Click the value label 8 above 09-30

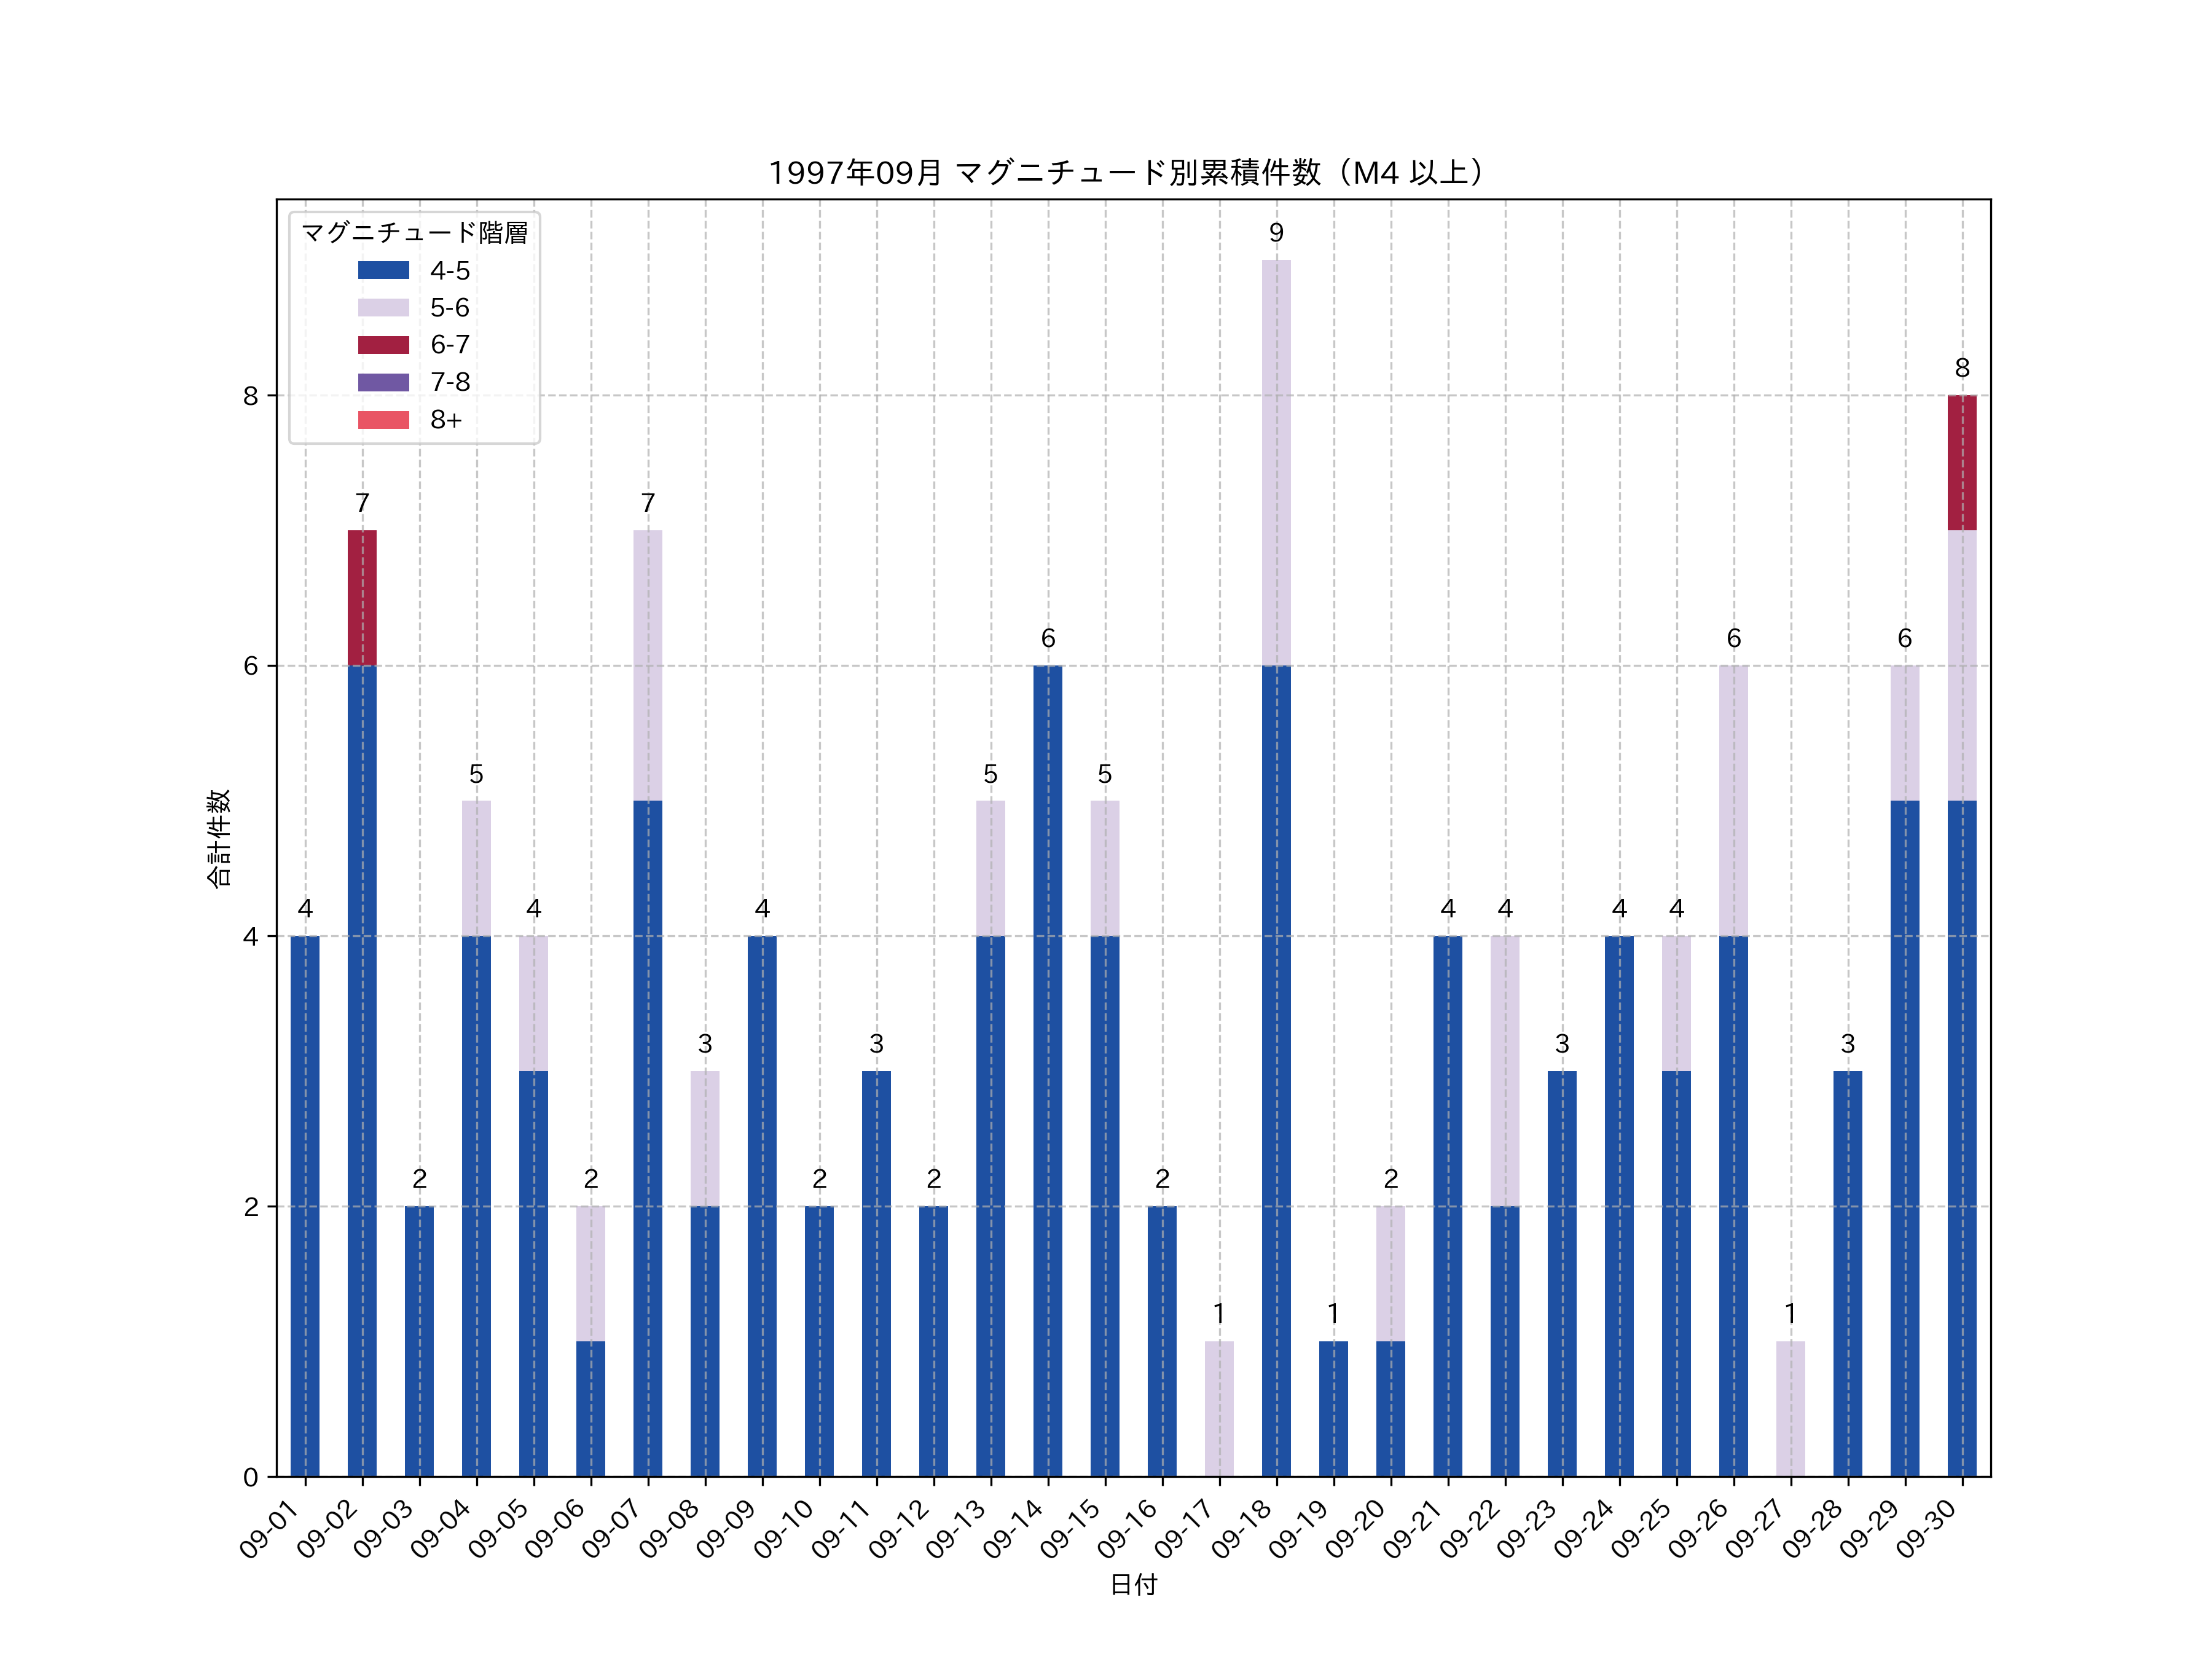(1962, 368)
